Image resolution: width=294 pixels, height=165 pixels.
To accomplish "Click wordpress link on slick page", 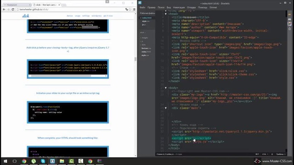I will 96,16.
